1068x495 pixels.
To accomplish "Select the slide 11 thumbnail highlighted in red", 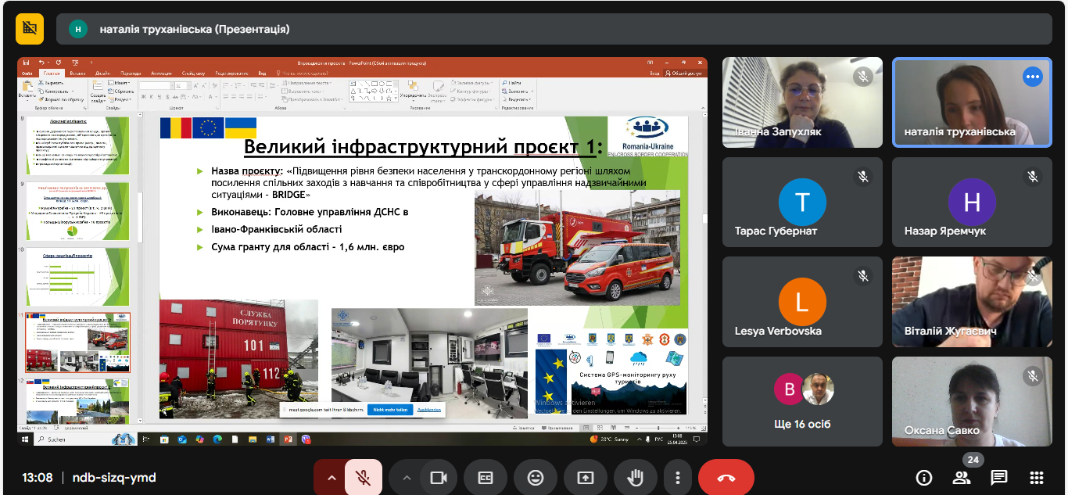I will point(78,343).
